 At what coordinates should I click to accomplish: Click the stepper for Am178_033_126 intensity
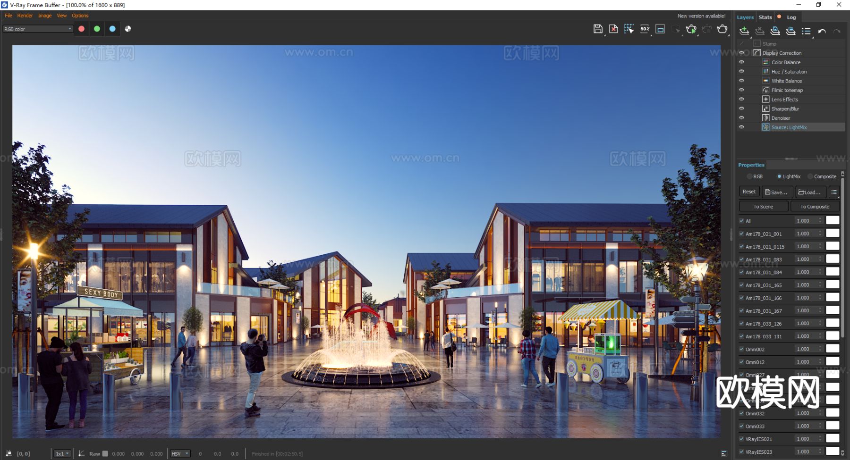coord(820,323)
